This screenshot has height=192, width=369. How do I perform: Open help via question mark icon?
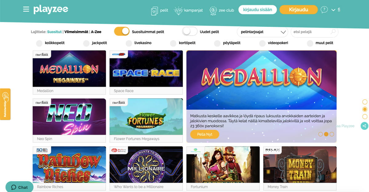324,10
